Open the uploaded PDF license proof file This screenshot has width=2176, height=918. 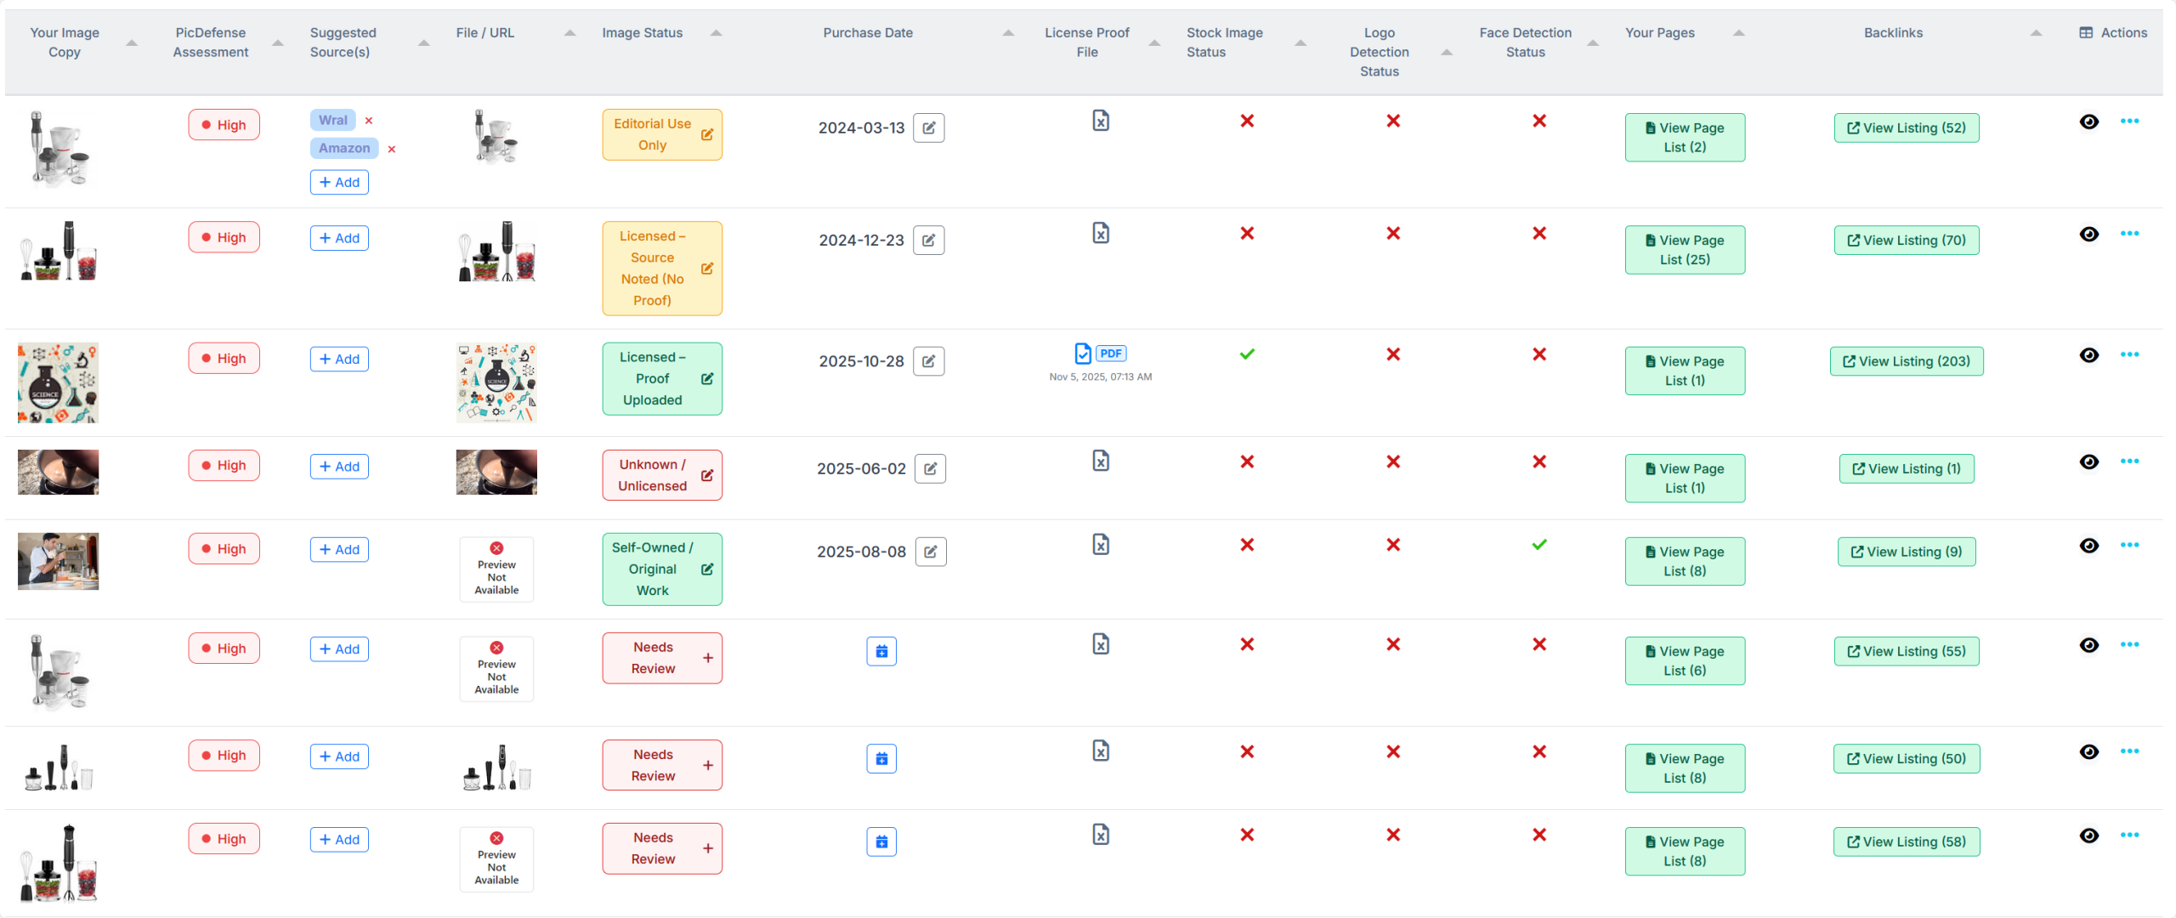(1081, 353)
